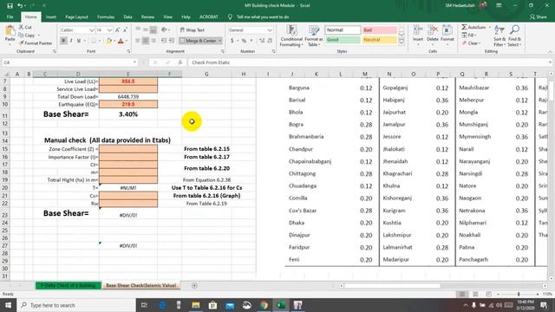Click the Share button
Viewport: 555px width, 312px height.
click(538, 16)
